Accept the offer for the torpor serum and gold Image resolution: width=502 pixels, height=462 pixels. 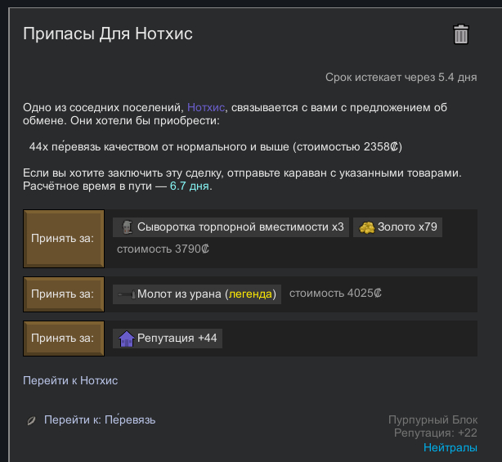pos(64,239)
